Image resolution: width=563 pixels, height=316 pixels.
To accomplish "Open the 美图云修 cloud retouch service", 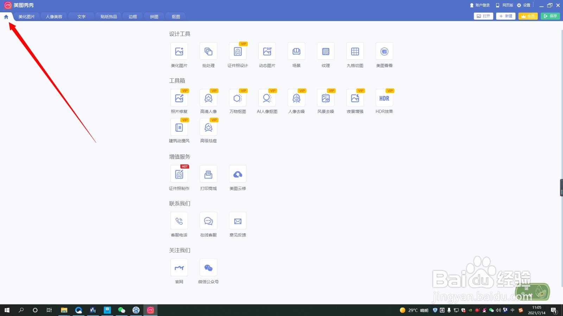I will tap(238, 174).
